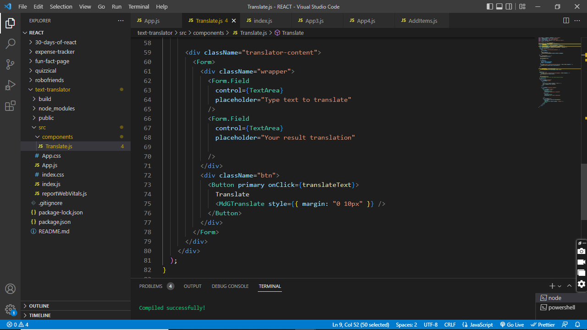This screenshot has height=330, width=587.
Task: Open the Explorer view in activity bar
Action: [10, 22]
